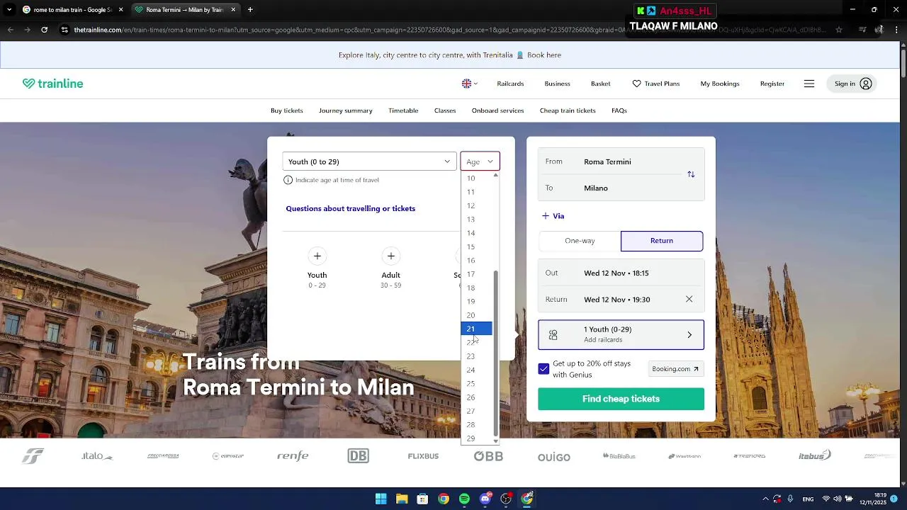The width and height of the screenshot is (907, 510).
Task: Open Discord from the taskbar
Action: (485, 499)
